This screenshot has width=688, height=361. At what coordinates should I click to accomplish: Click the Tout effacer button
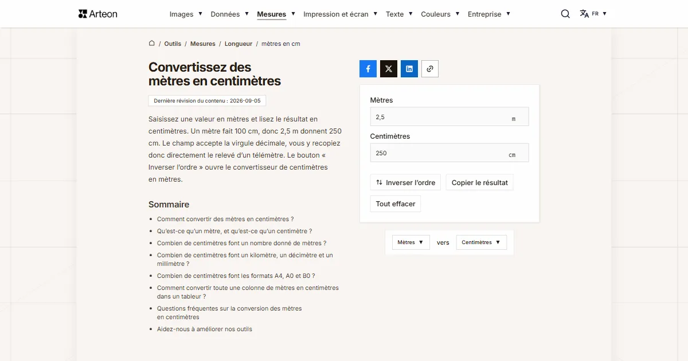(396, 204)
